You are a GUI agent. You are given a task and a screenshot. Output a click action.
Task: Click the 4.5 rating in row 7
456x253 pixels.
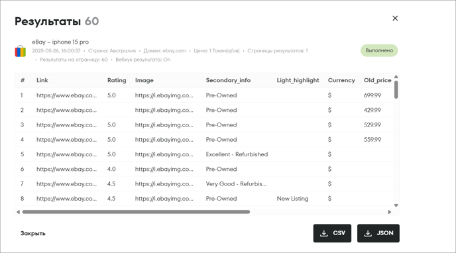point(111,184)
